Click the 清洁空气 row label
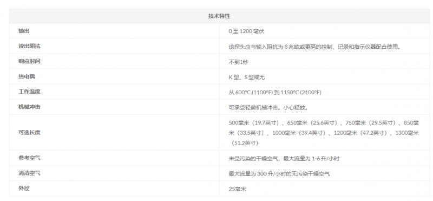 (29, 173)
